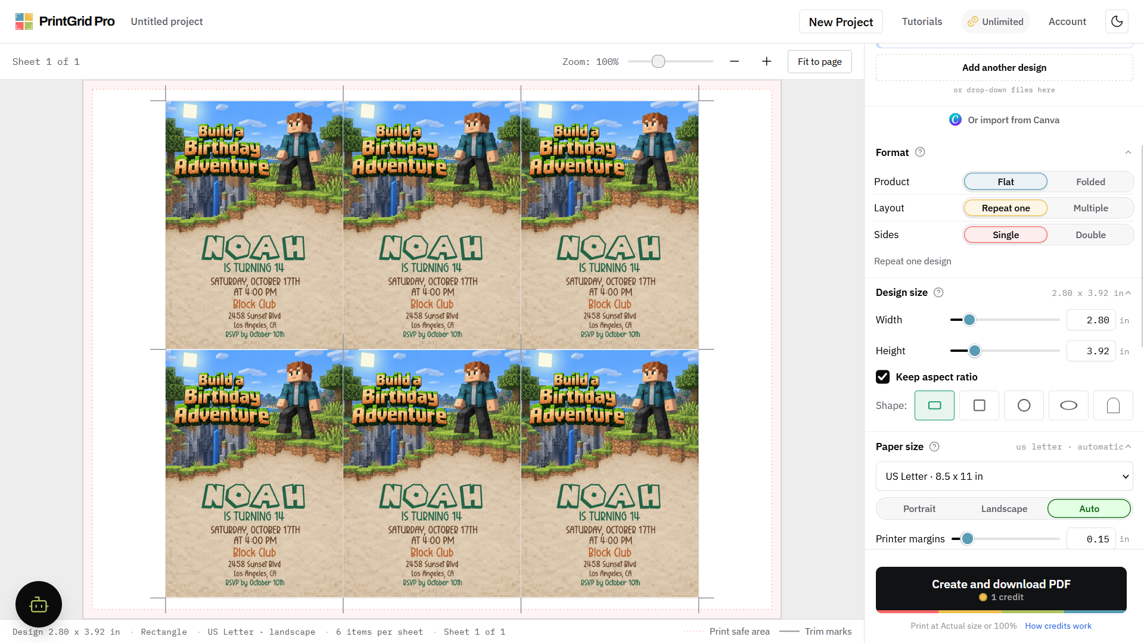Collapse the Format section chevron
Viewport: 1144px width, 643px height.
[x=1128, y=152]
